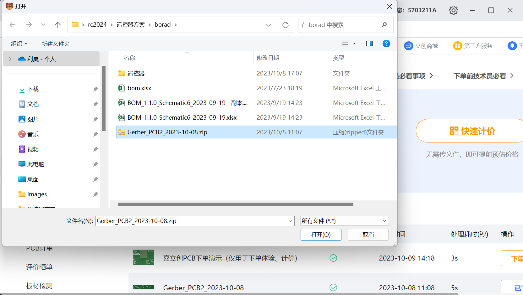Open address bar history dropdown
Screen dimensions: 523x295
pos(269,25)
